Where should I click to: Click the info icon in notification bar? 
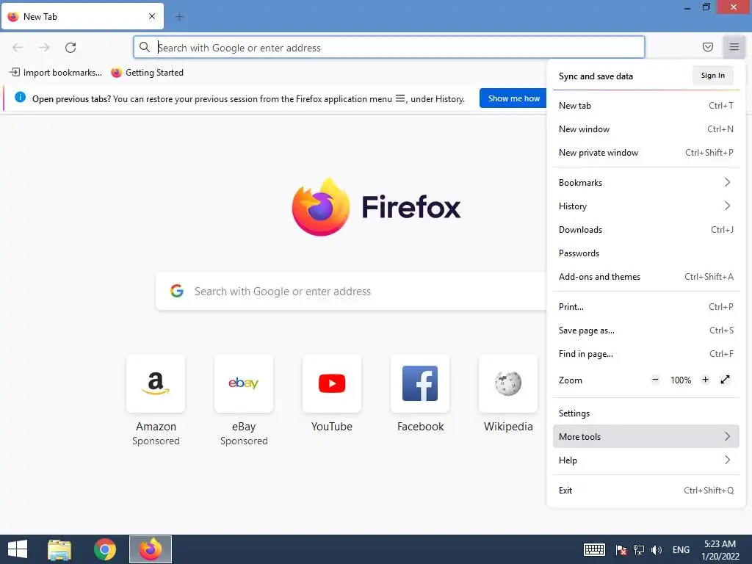click(x=20, y=98)
